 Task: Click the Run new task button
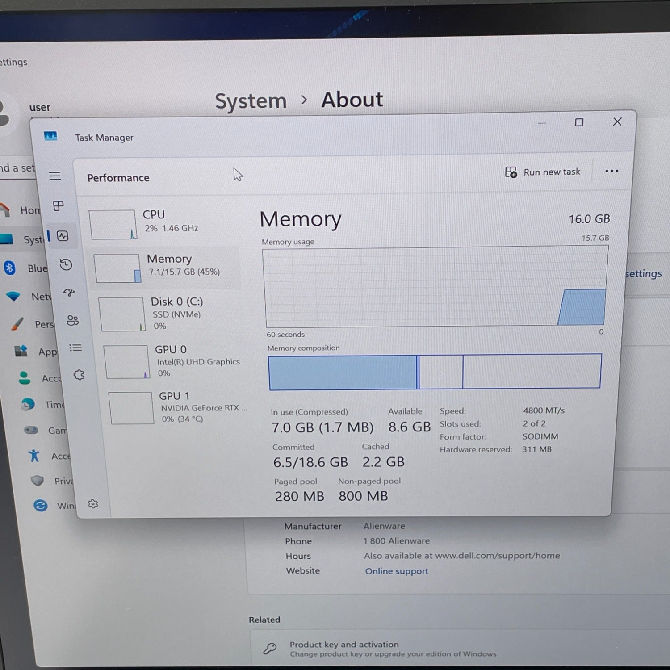543,172
